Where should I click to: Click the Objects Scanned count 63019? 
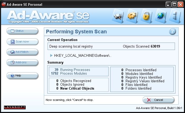pos(155,46)
